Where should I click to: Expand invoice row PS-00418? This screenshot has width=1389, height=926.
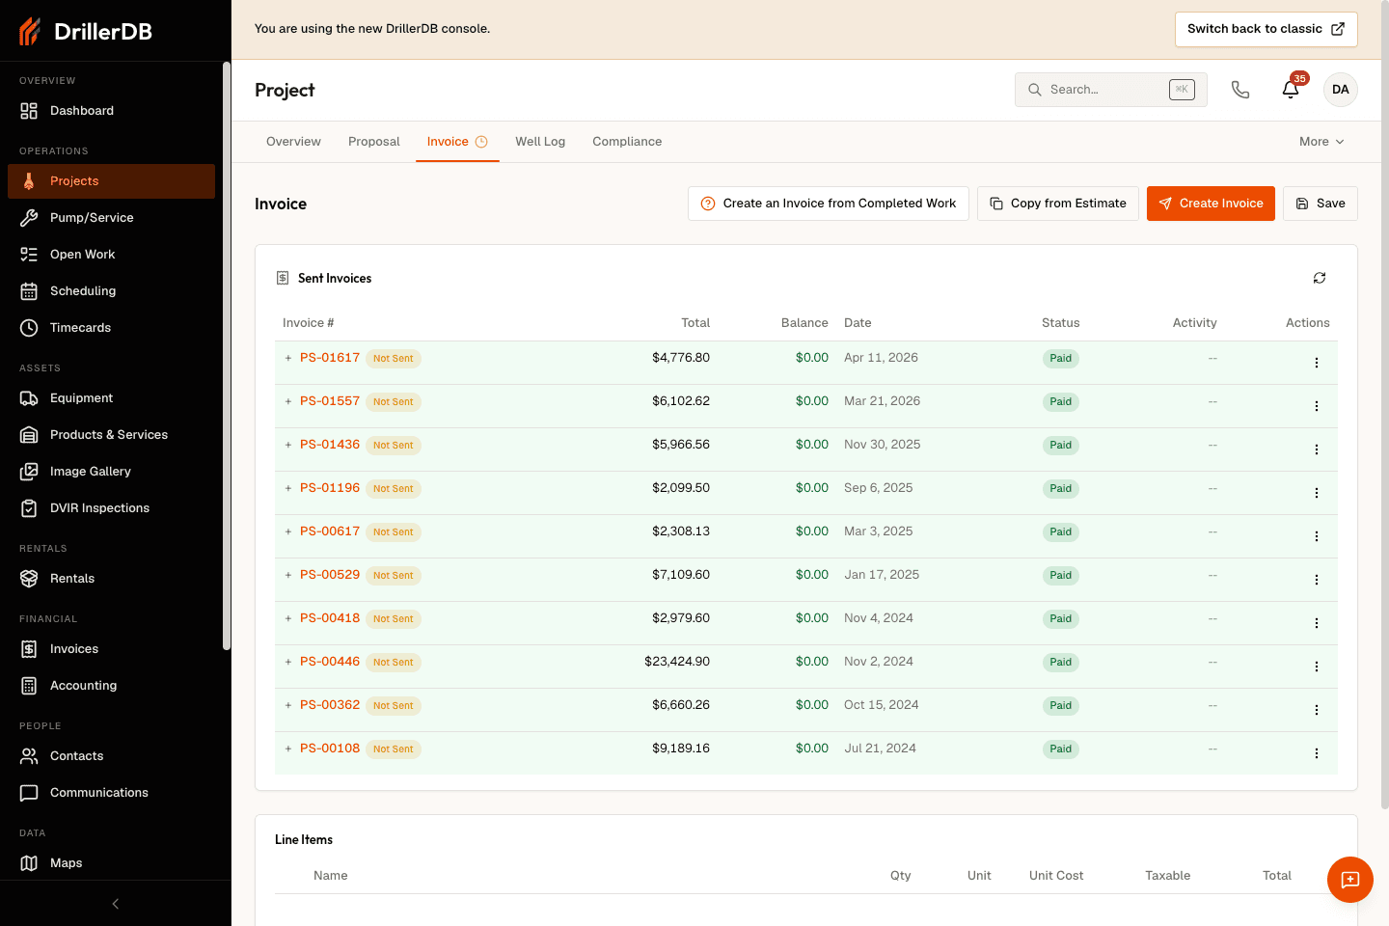[288, 618]
